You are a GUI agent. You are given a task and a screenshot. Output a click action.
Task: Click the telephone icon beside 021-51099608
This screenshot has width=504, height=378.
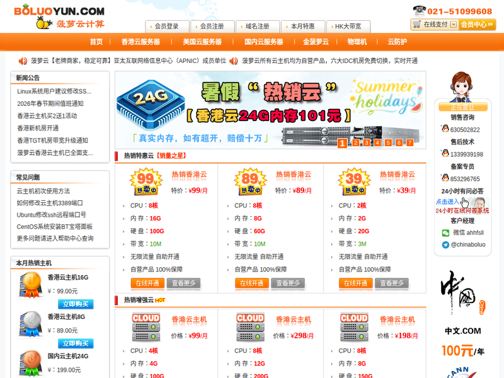419,11
